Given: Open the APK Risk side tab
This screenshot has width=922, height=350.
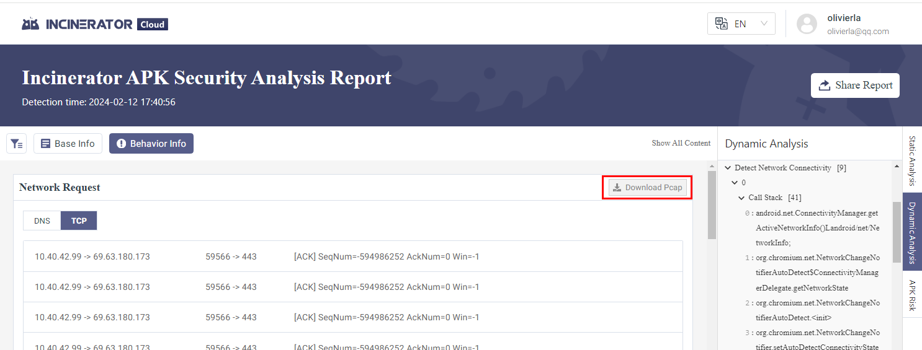Looking at the screenshot, I should point(912,295).
